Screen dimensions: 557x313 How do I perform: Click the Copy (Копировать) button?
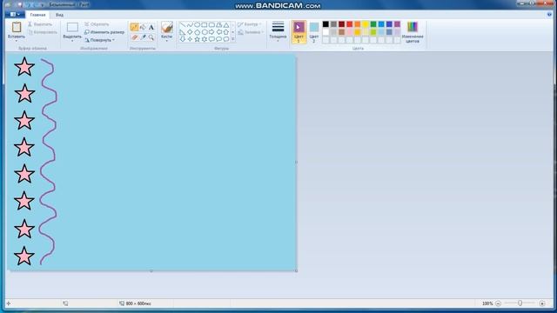[x=43, y=32]
